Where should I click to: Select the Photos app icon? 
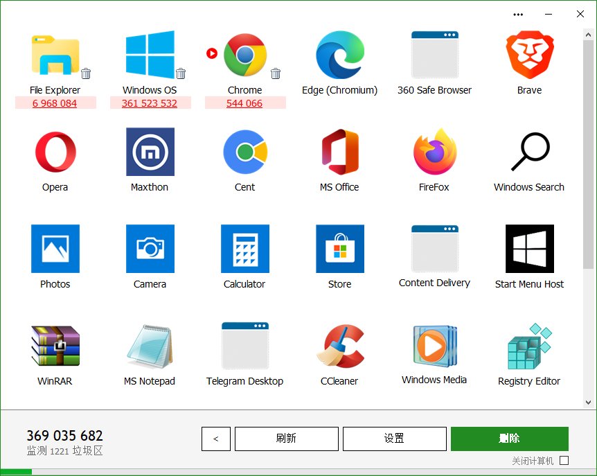(x=55, y=249)
